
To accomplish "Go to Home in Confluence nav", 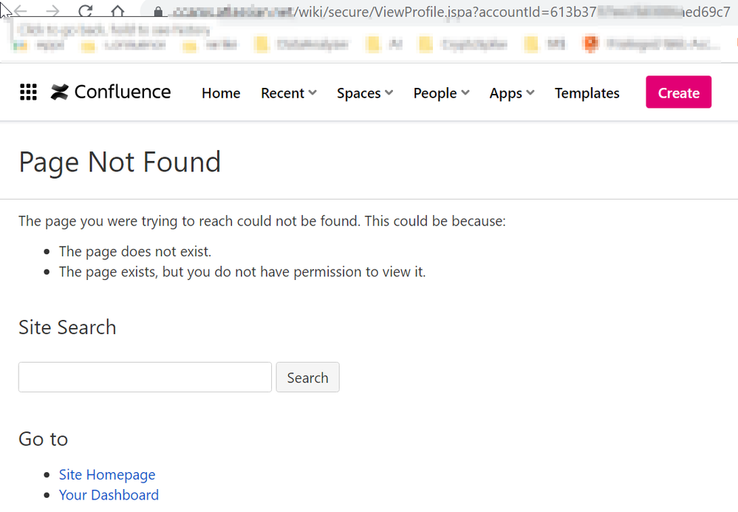I will 221,93.
